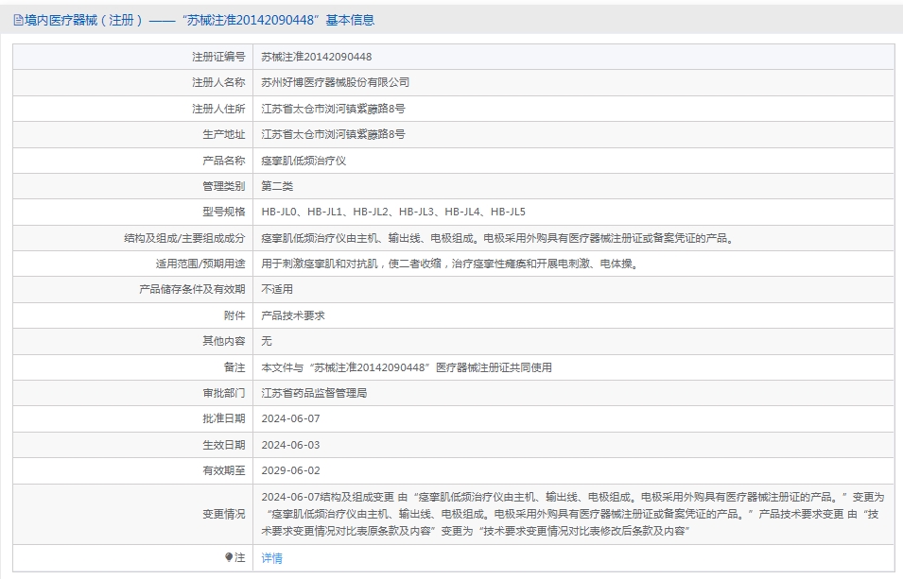Screen dimensions: 903x579
Task: Click the lightbulb icon beside 注
Action: [229, 557]
